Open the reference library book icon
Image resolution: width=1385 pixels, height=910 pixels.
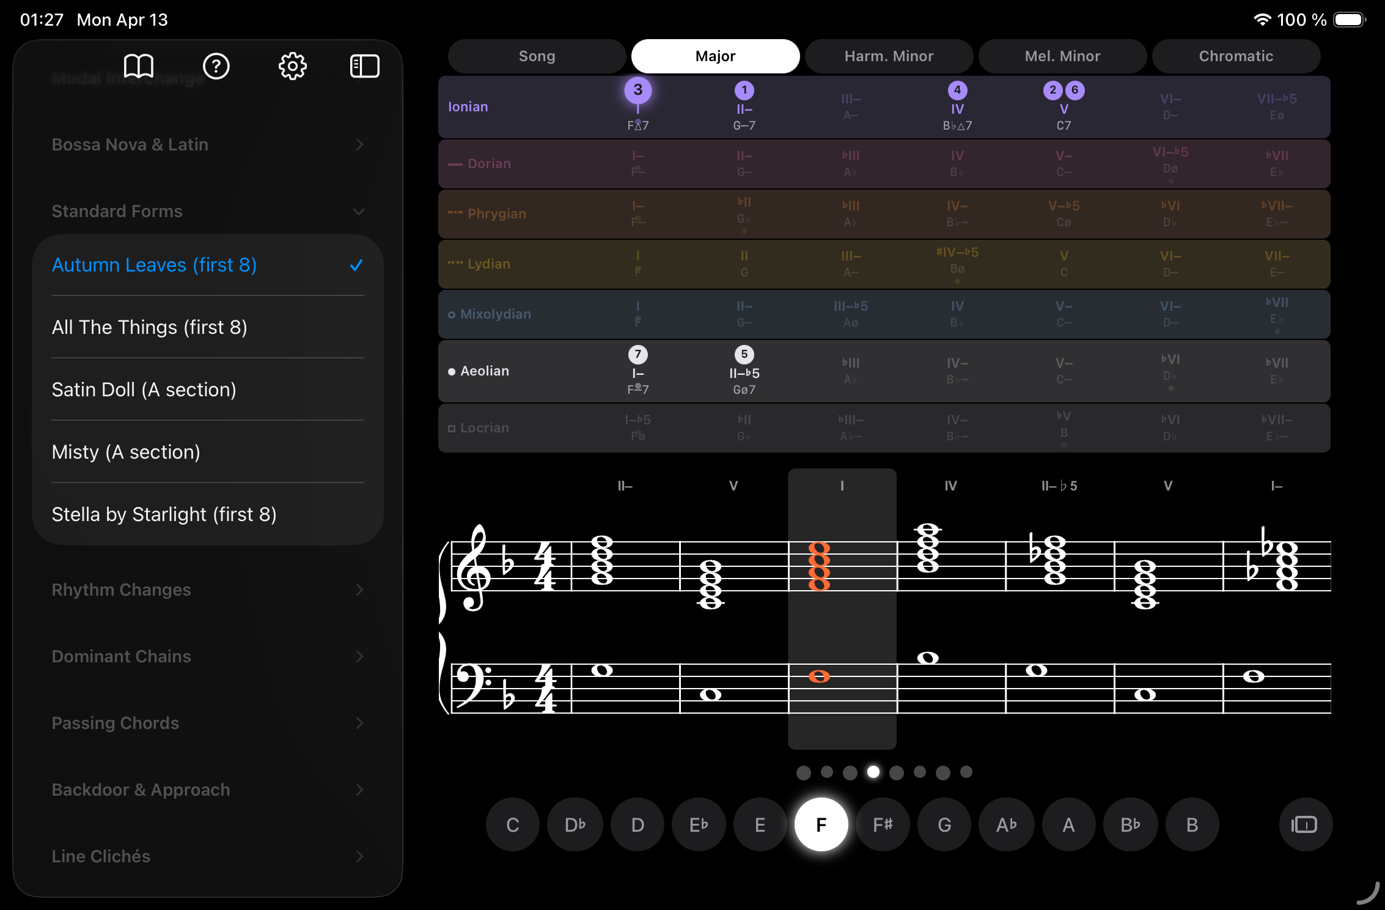click(139, 66)
